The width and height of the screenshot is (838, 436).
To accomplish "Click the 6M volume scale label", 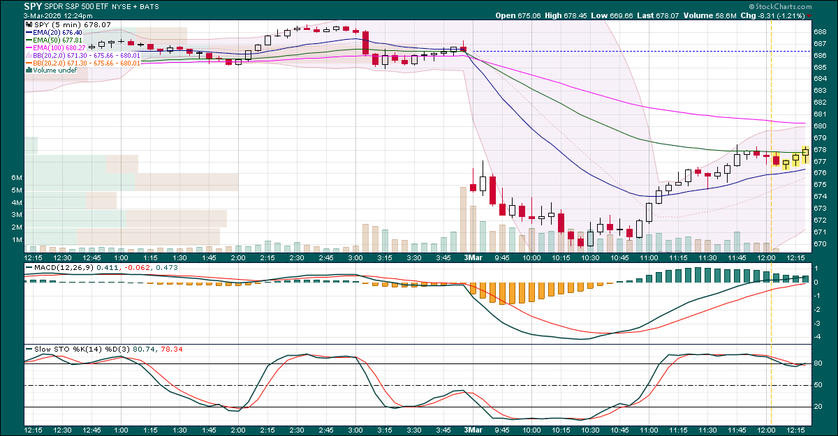I will click(17, 179).
